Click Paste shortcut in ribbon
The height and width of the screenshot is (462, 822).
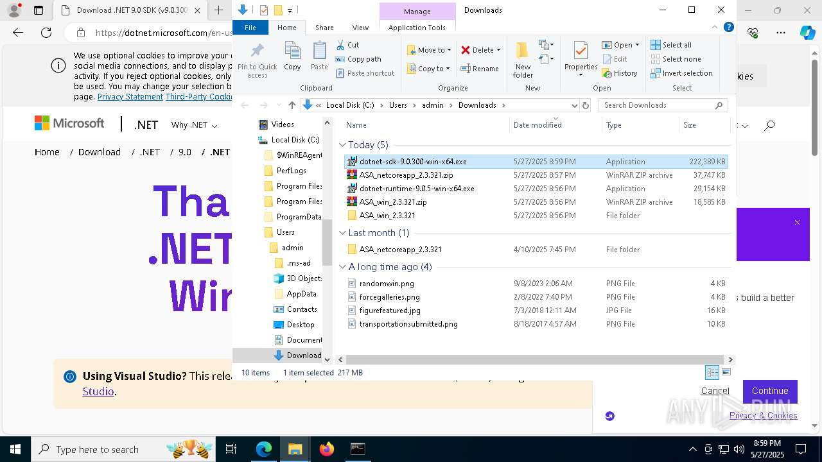click(x=365, y=73)
